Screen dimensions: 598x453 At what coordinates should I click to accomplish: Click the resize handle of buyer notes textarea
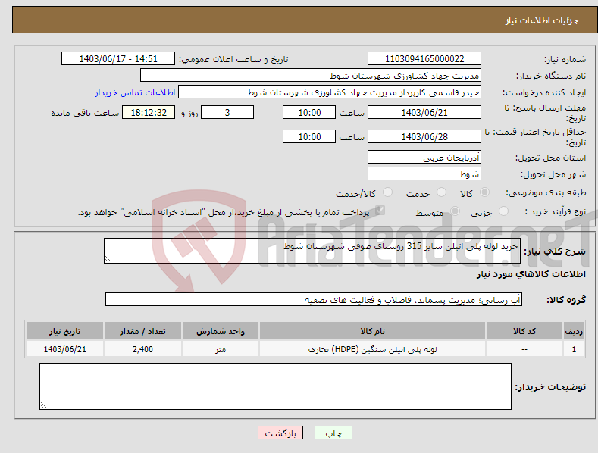(x=44, y=405)
